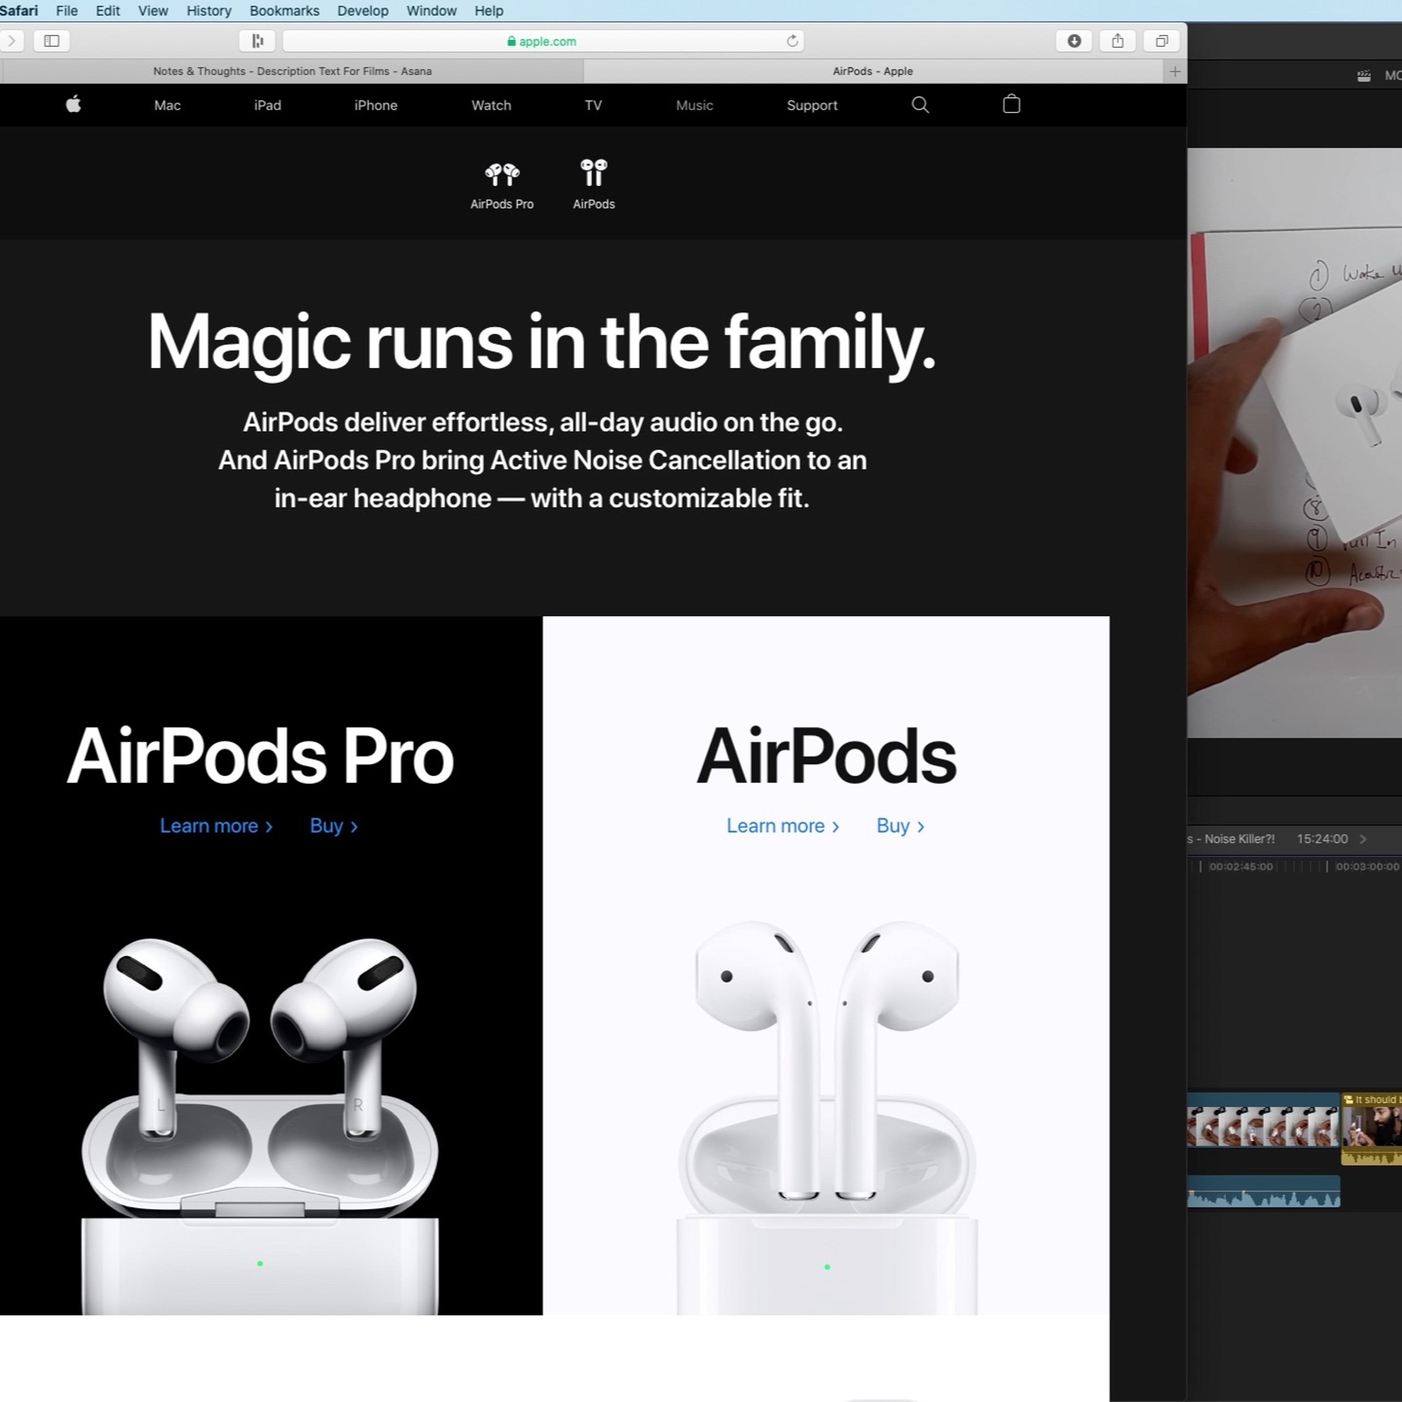Open the Safari menu in menu bar
The width and height of the screenshot is (1402, 1402).
click(x=19, y=11)
